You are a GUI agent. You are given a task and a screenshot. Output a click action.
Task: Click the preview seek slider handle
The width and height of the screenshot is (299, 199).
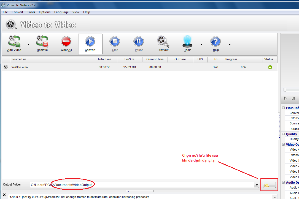pyautogui.click(x=285, y=90)
